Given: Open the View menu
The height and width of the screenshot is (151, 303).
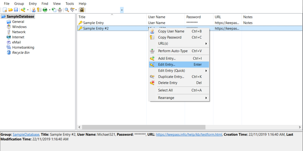Looking at the screenshot, I should [x=57, y=4].
